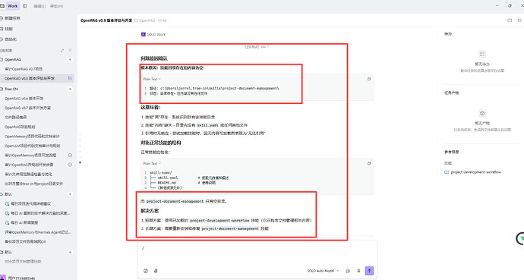Start voice input with the microphone icon

point(358,271)
